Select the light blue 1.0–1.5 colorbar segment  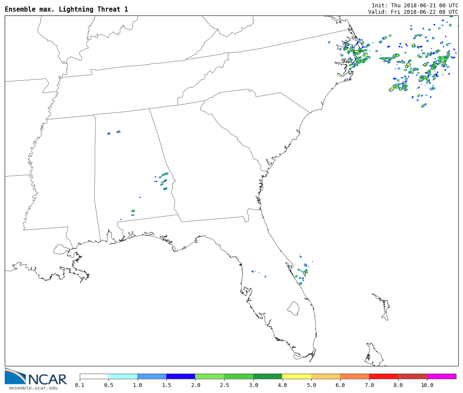152,376
